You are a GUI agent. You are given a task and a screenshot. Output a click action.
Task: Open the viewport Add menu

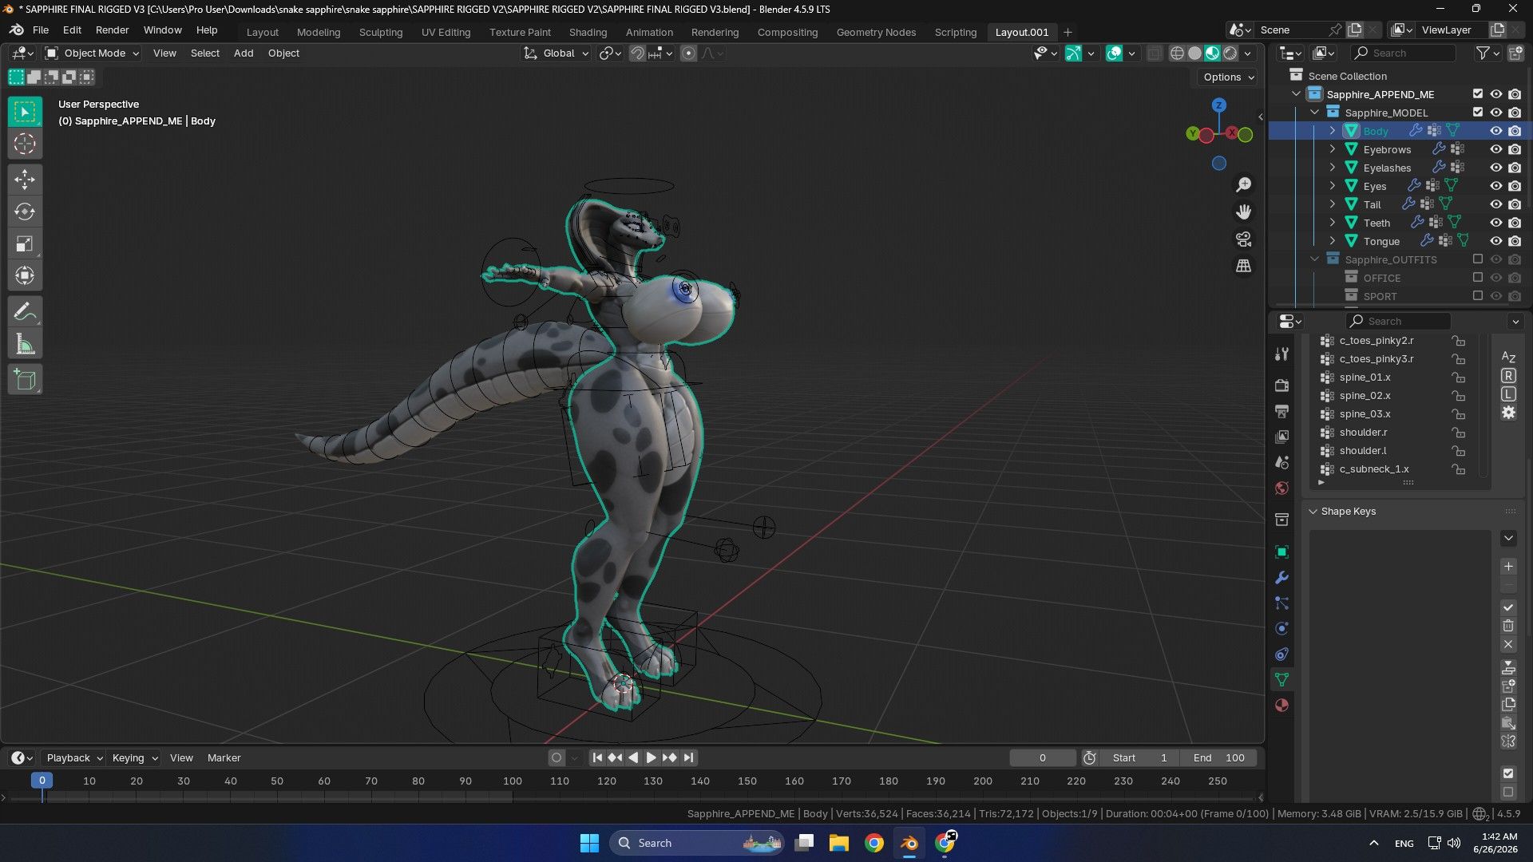tap(244, 53)
